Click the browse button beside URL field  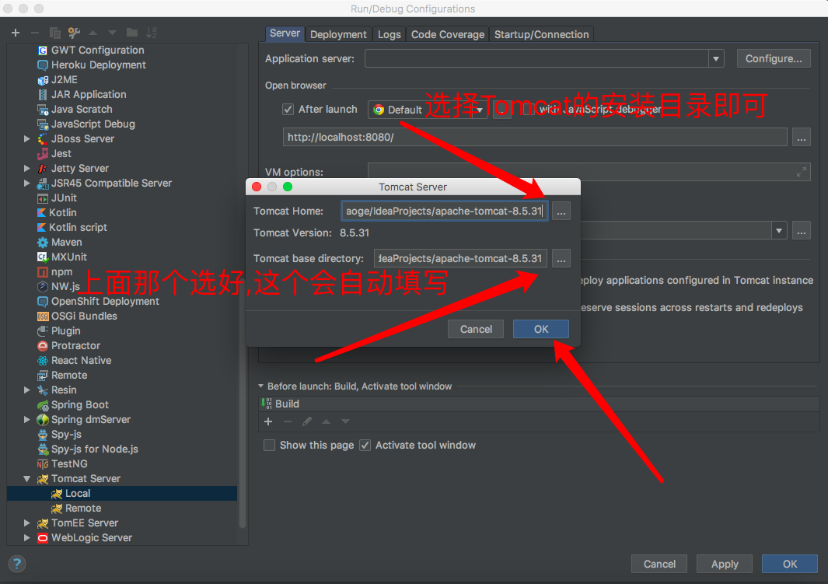tap(801, 138)
